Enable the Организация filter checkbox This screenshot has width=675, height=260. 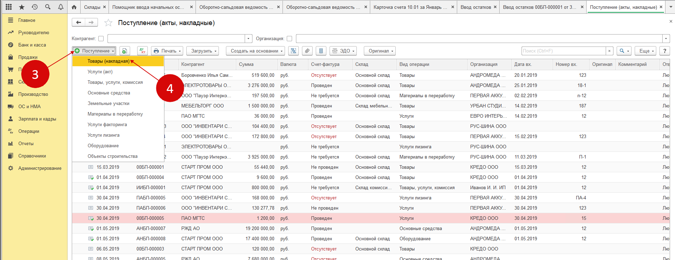coord(290,39)
